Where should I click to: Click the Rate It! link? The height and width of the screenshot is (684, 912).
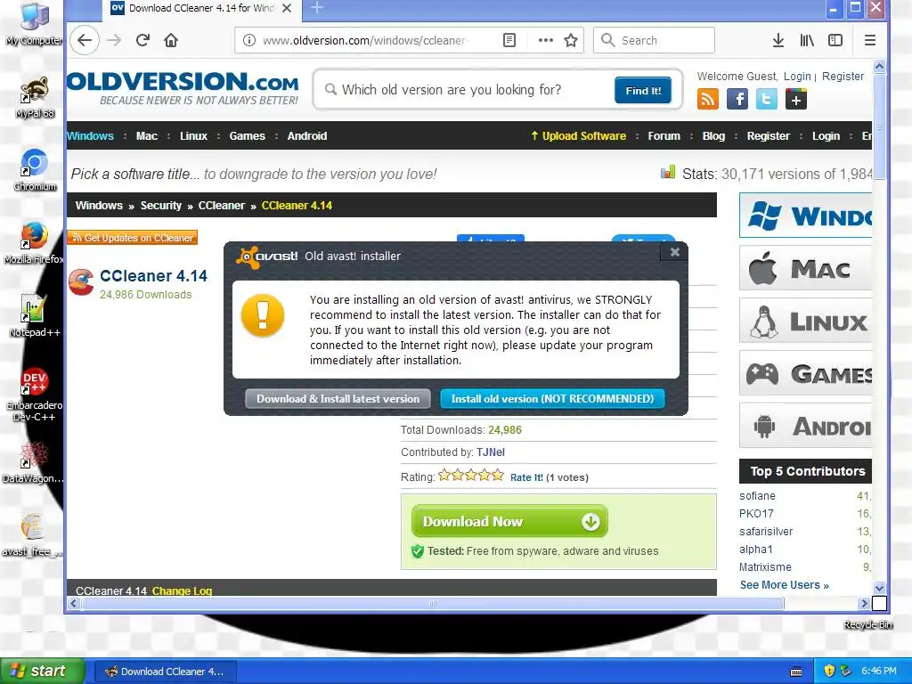click(x=526, y=477)
